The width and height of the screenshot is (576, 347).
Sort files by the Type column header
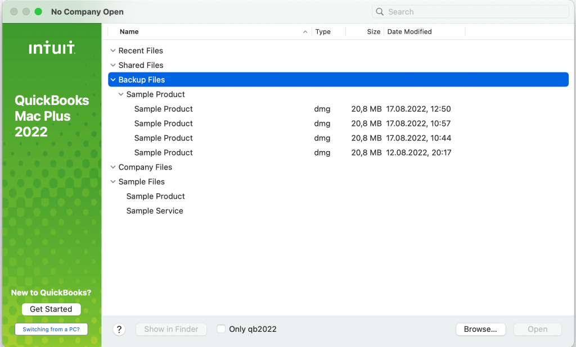point(322,31)
